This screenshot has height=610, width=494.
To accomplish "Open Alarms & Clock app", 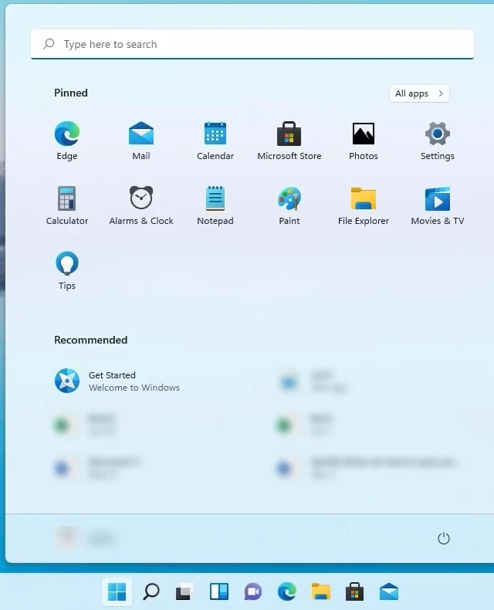I will pyautogui.click(x=141, y=205).
